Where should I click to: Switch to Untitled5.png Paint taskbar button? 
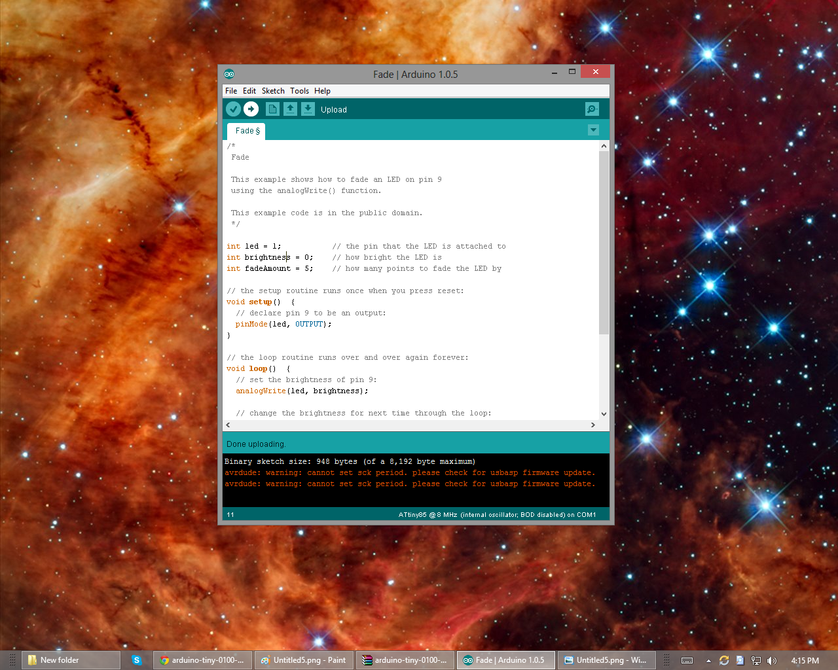(x=303, y=660)
